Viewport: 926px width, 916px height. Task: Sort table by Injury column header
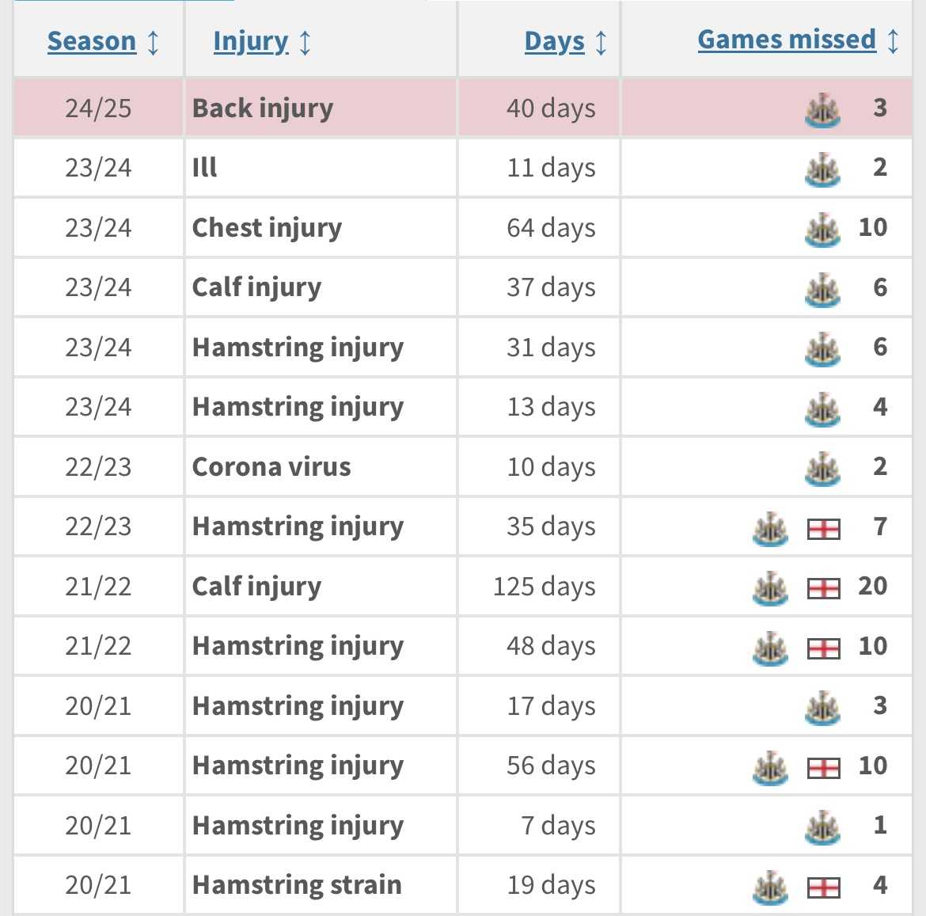251,41
